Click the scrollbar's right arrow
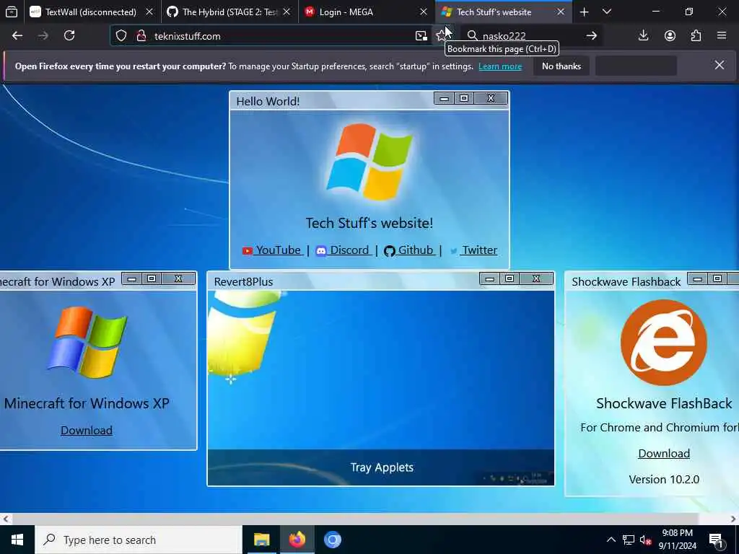739x554 pixels. point(733,519)
